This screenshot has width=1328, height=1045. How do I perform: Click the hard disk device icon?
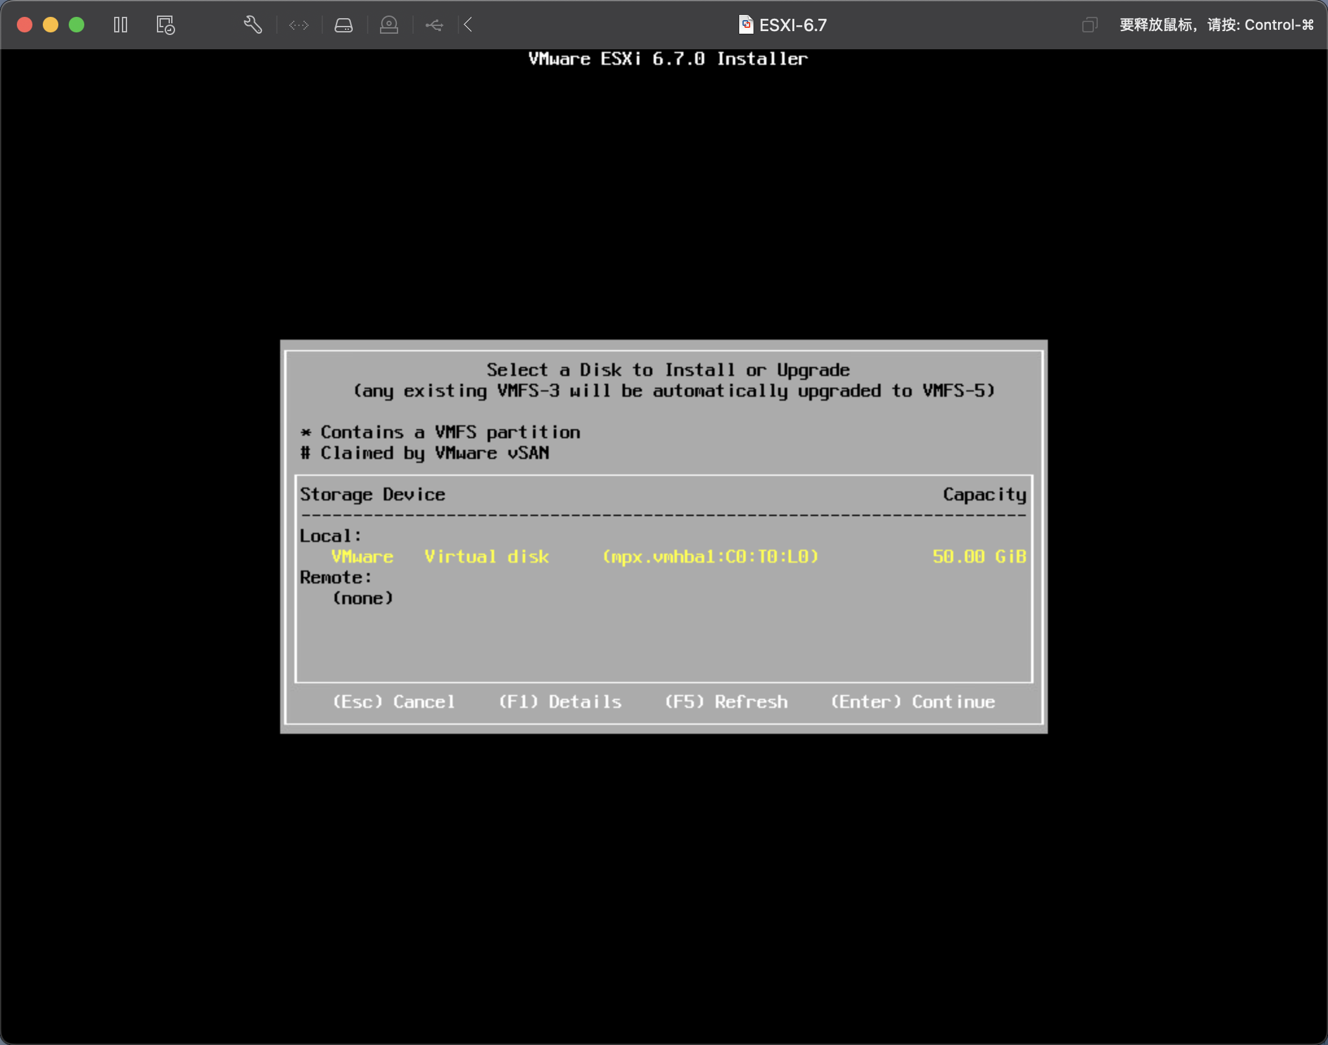[344, 25]
